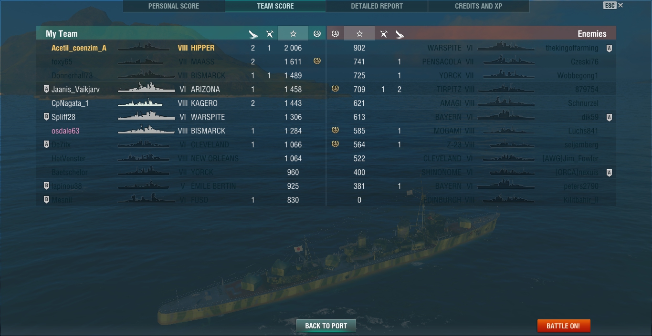Image resolution: width=652 pixels, height=336 pixels.
Task: Click My Team achievements column icon
Action: 317,33
